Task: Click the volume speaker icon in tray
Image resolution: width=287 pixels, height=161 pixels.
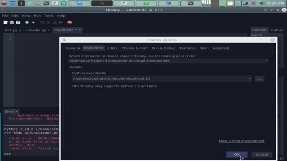Action: click(262, 3)
